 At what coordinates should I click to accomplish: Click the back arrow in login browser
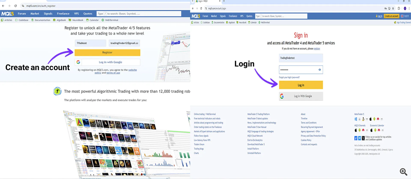[193, 8]
